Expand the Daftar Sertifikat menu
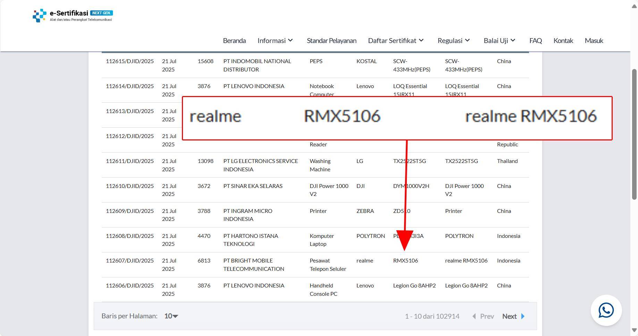638x336 pixels. click(396, 41)
